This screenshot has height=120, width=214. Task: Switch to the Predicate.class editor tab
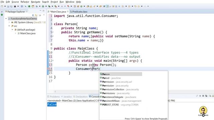(x=79, y=12)
